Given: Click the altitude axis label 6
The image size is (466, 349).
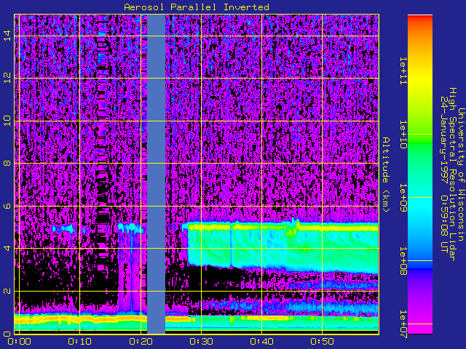Looking at the screenshot, I should [7, 206].
